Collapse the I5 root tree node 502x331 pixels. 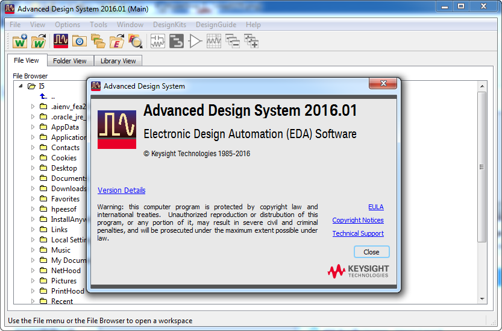pos(21,86)
